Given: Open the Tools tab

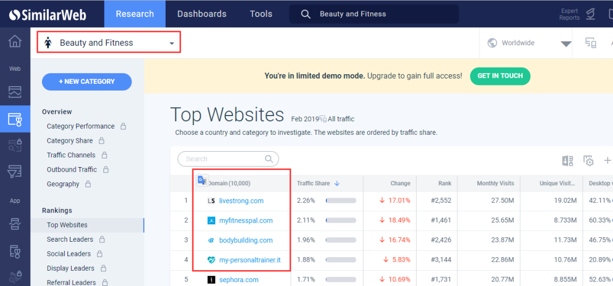Looking at the screenshot, I should pos(261,14).
